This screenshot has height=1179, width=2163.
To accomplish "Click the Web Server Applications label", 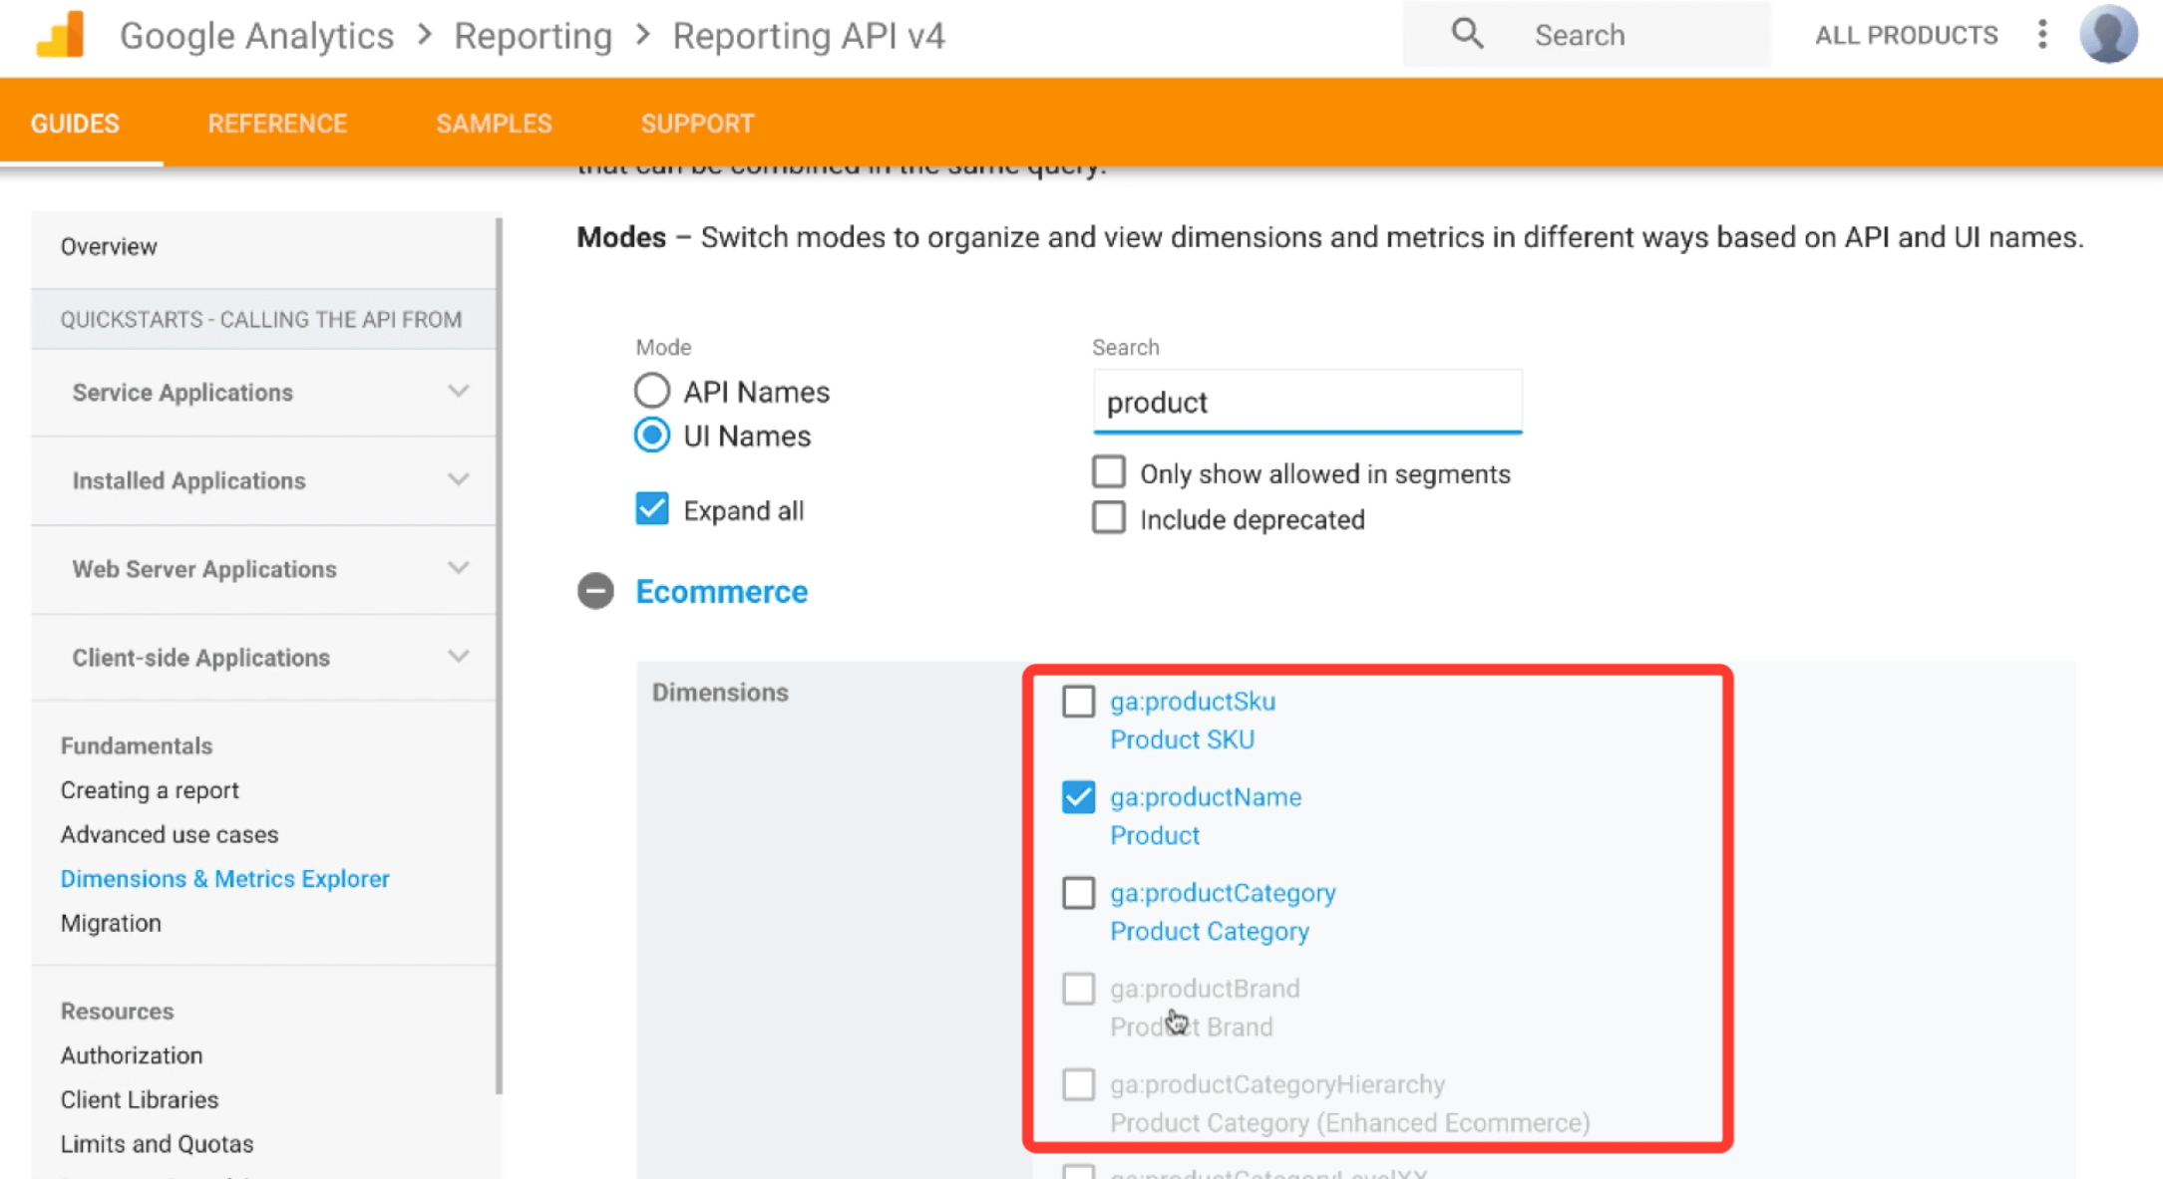I will click(x=204, y=569).
